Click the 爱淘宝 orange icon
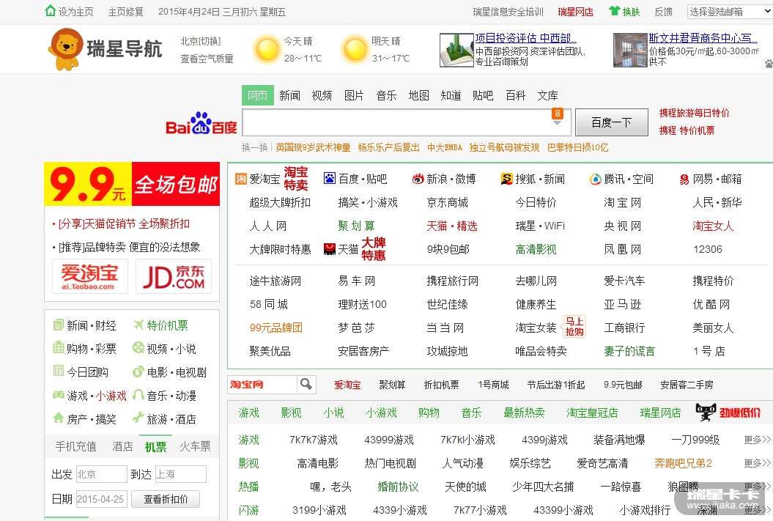This screenshot has width=773, height=521. coord(240,179)
